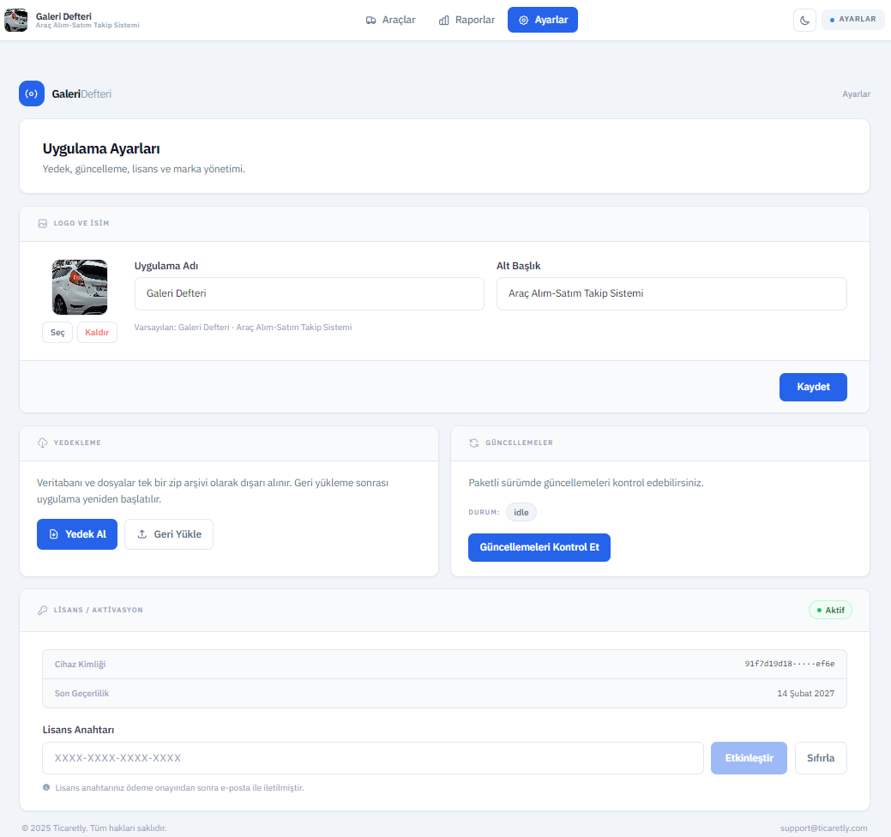Click the key icon in the Lisans header
Image resolution: width=891 pixels, height=837 pixels.
point(42,611)
